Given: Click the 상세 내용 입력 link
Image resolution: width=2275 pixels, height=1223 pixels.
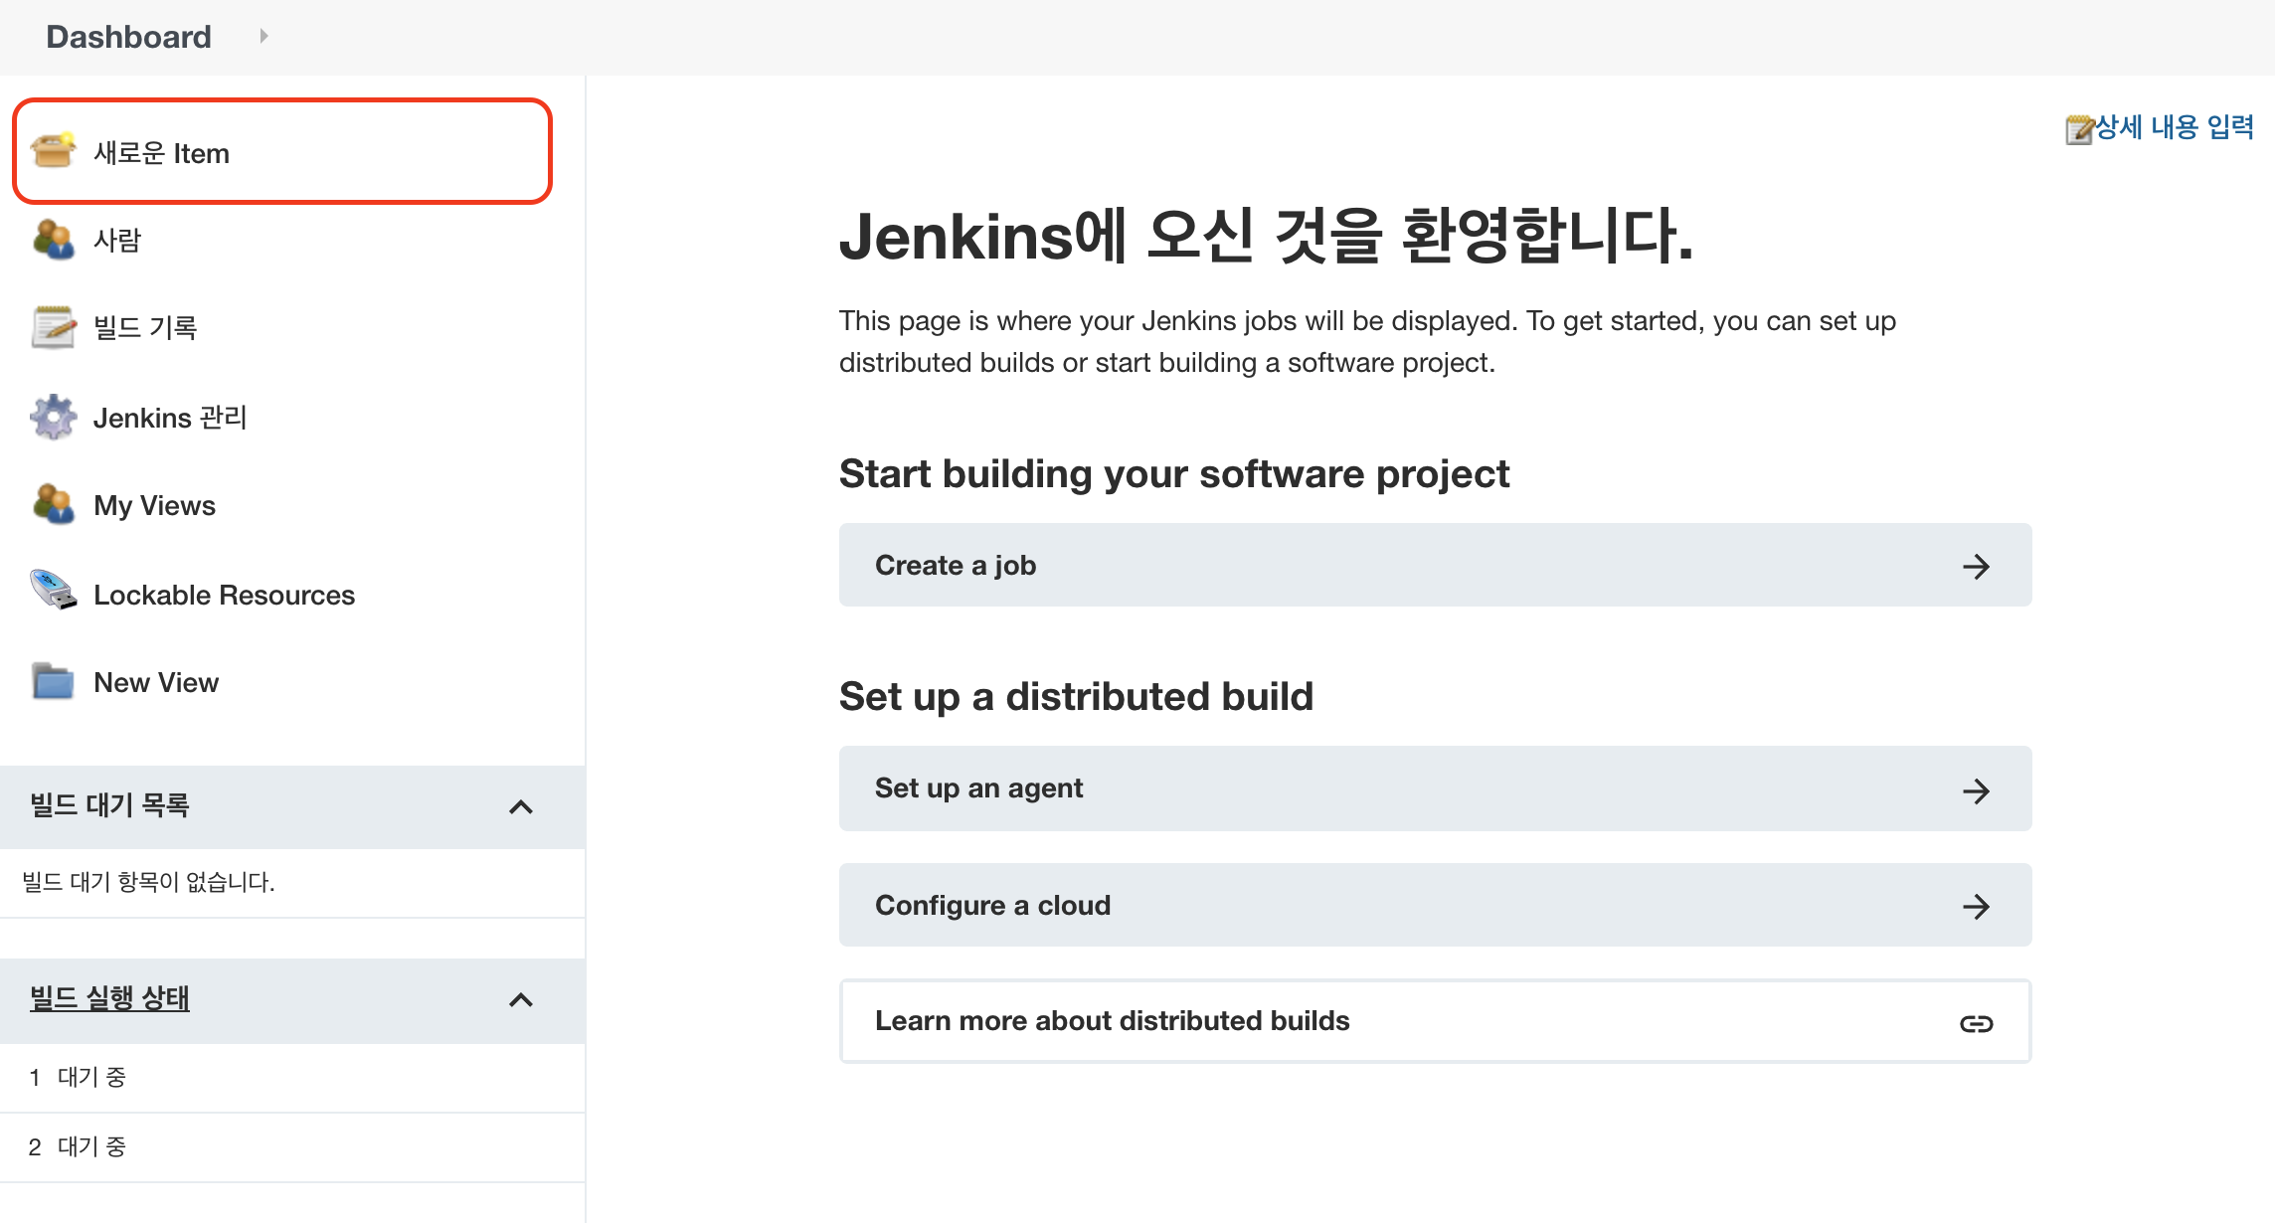Looking at the screenshot, I should 2175,127.
